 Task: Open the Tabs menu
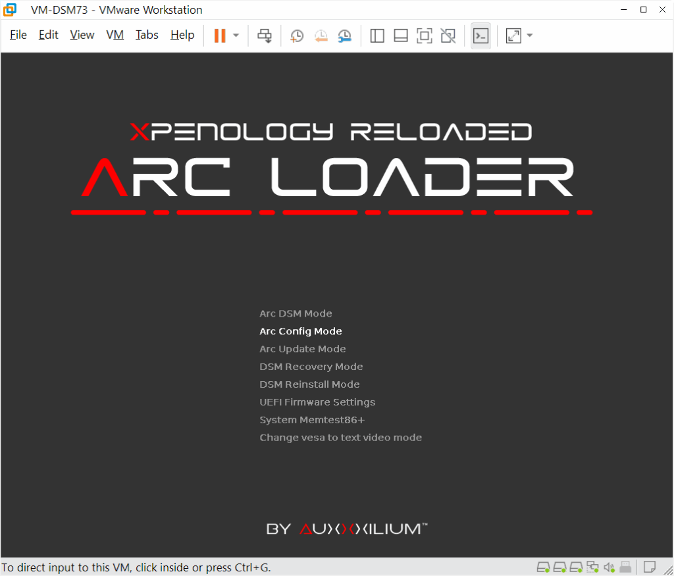coord(147,35)
